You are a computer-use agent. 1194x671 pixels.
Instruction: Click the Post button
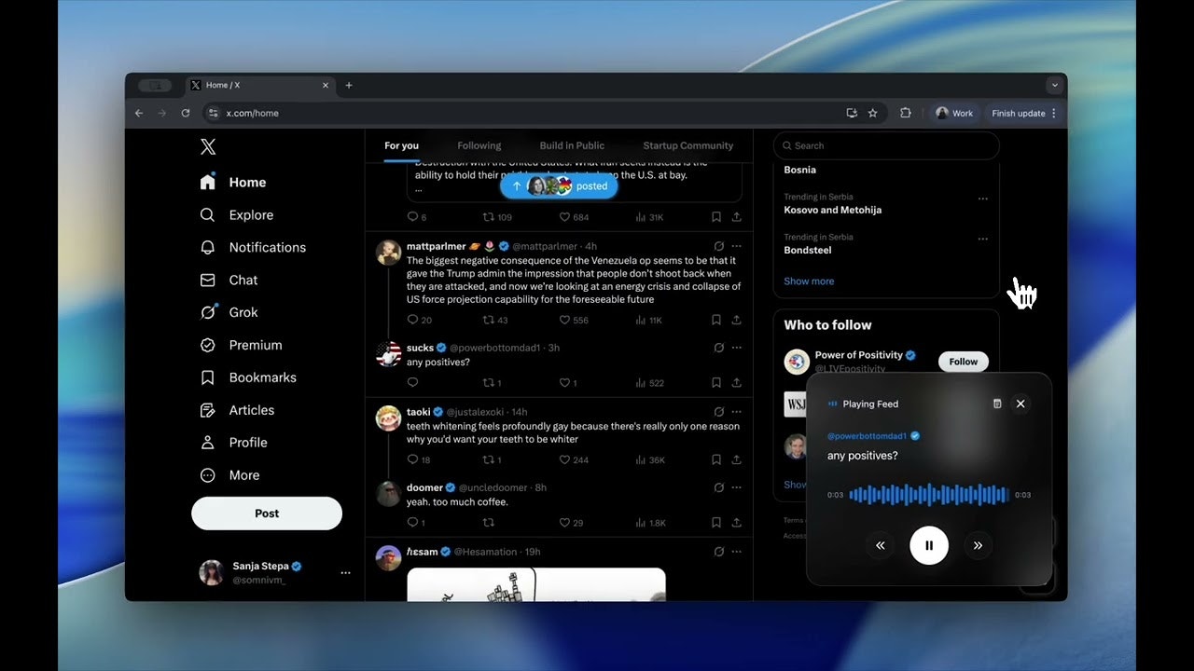point(267,514)
